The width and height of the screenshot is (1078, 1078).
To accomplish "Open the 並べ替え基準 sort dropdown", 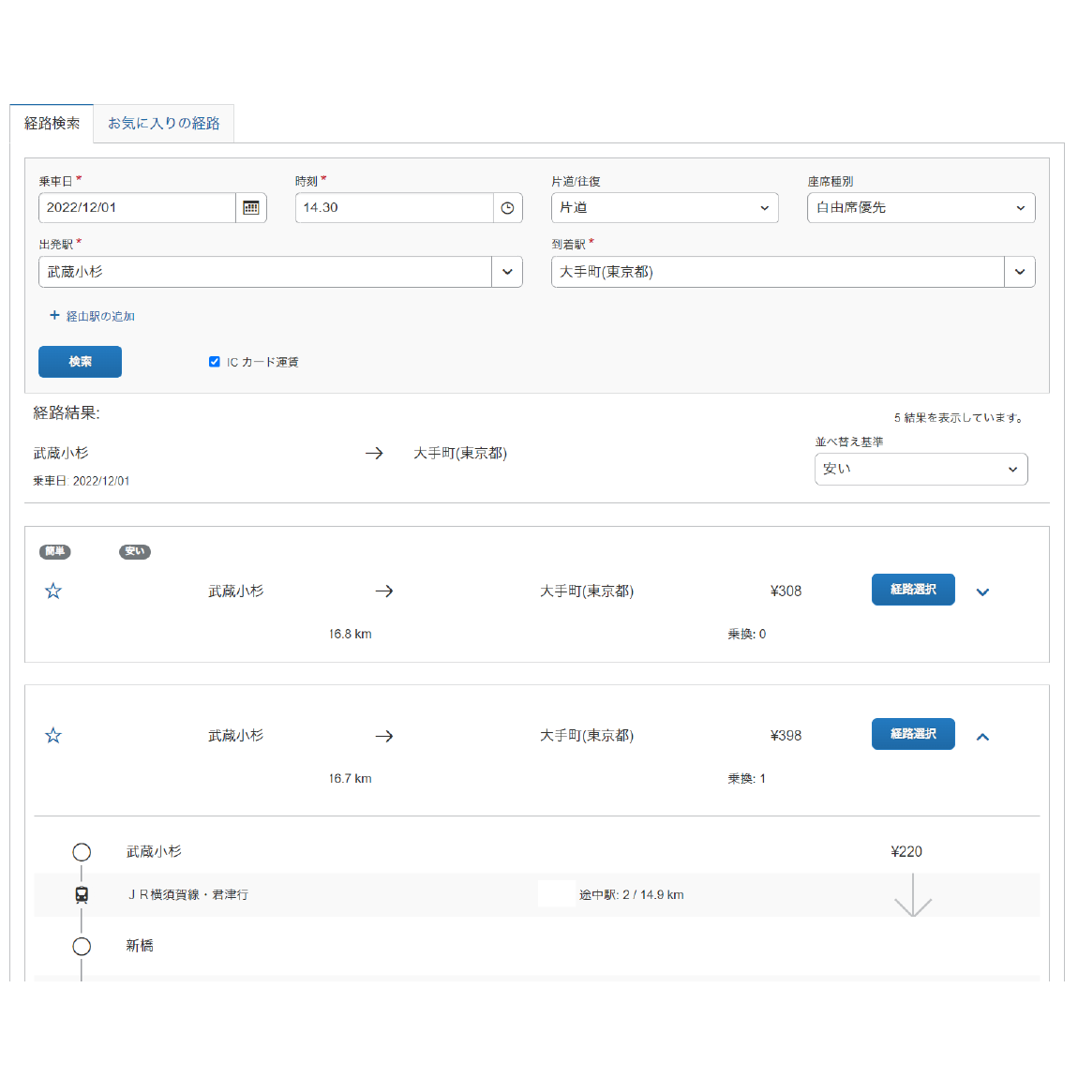I will coord(921,469).
